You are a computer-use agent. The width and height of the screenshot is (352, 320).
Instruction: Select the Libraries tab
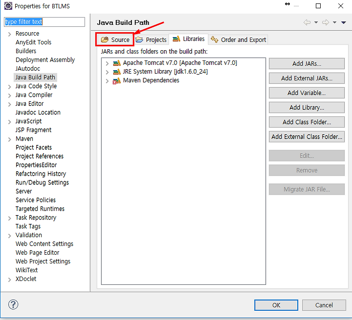(x=188, y=39)
